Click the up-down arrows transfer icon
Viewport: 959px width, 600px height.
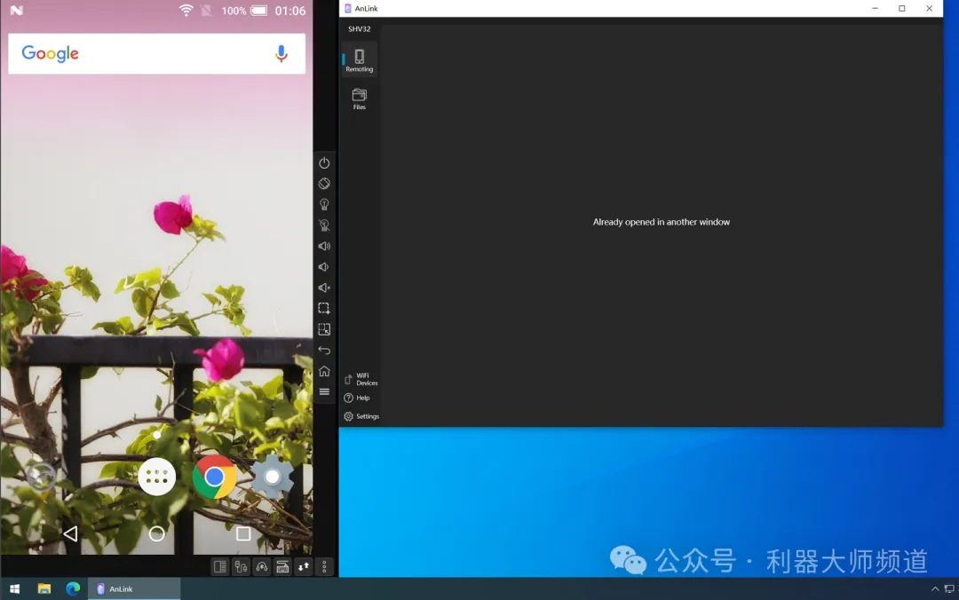[304, 567]
